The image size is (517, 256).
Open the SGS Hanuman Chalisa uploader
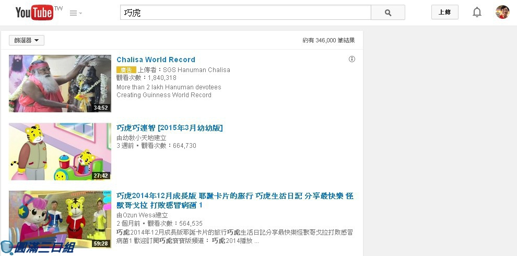point(196,70)
